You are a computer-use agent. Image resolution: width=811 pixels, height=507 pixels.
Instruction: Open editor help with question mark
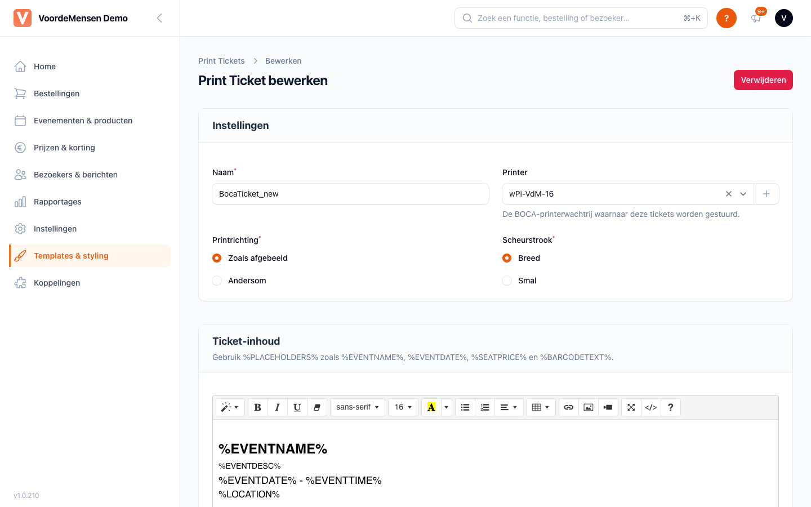pyautogui.click(x=671, y=407)
